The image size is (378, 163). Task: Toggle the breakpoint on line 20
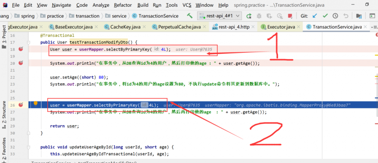click(21, 63)
